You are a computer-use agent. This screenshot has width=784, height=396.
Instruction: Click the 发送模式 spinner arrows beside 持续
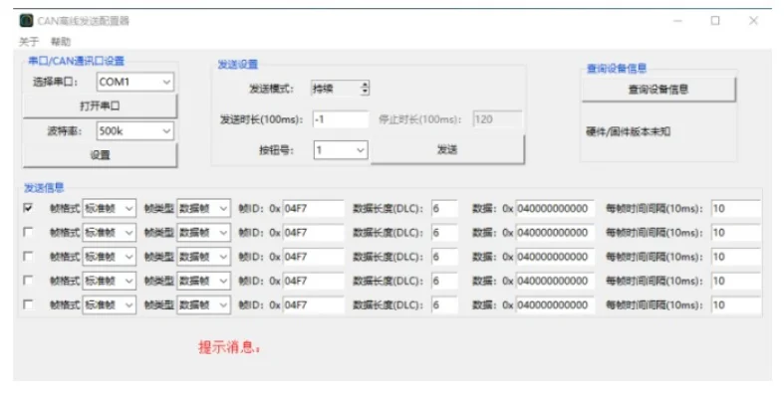365,89
